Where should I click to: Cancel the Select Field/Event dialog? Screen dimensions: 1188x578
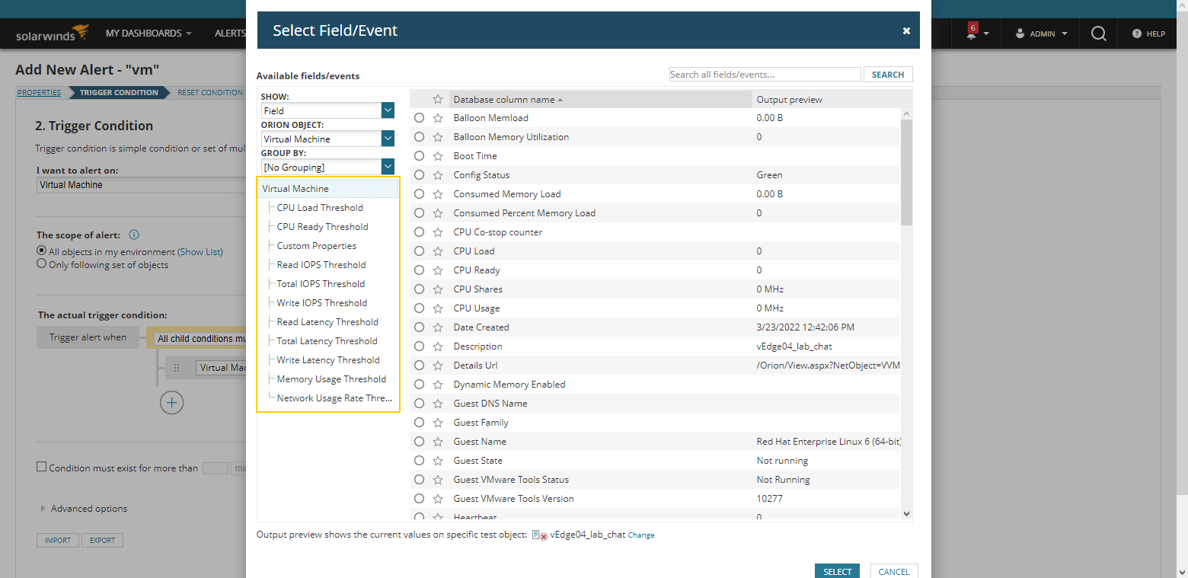[x=893, y=572]
